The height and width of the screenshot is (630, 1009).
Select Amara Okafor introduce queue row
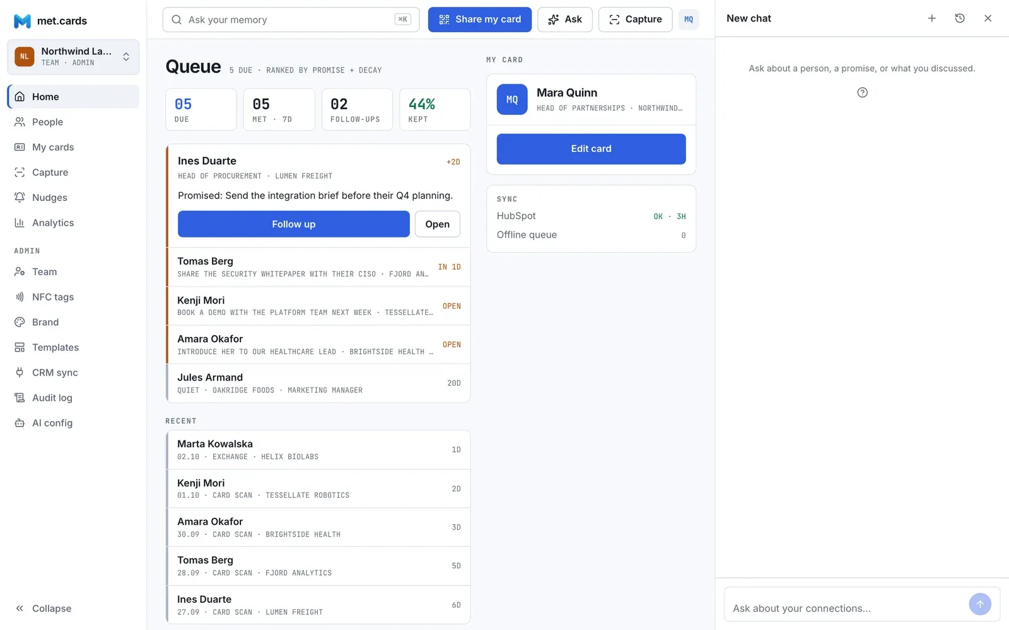[x=318, y=345]
